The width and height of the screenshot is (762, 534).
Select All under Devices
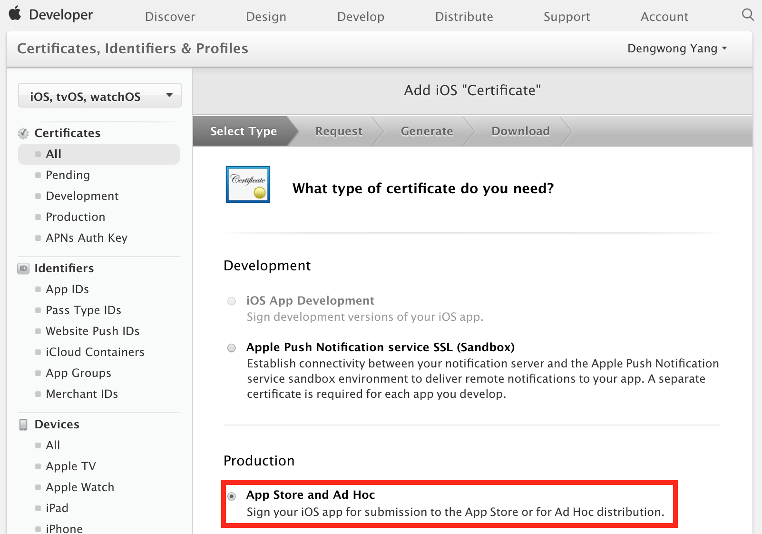tap(53, 445)
